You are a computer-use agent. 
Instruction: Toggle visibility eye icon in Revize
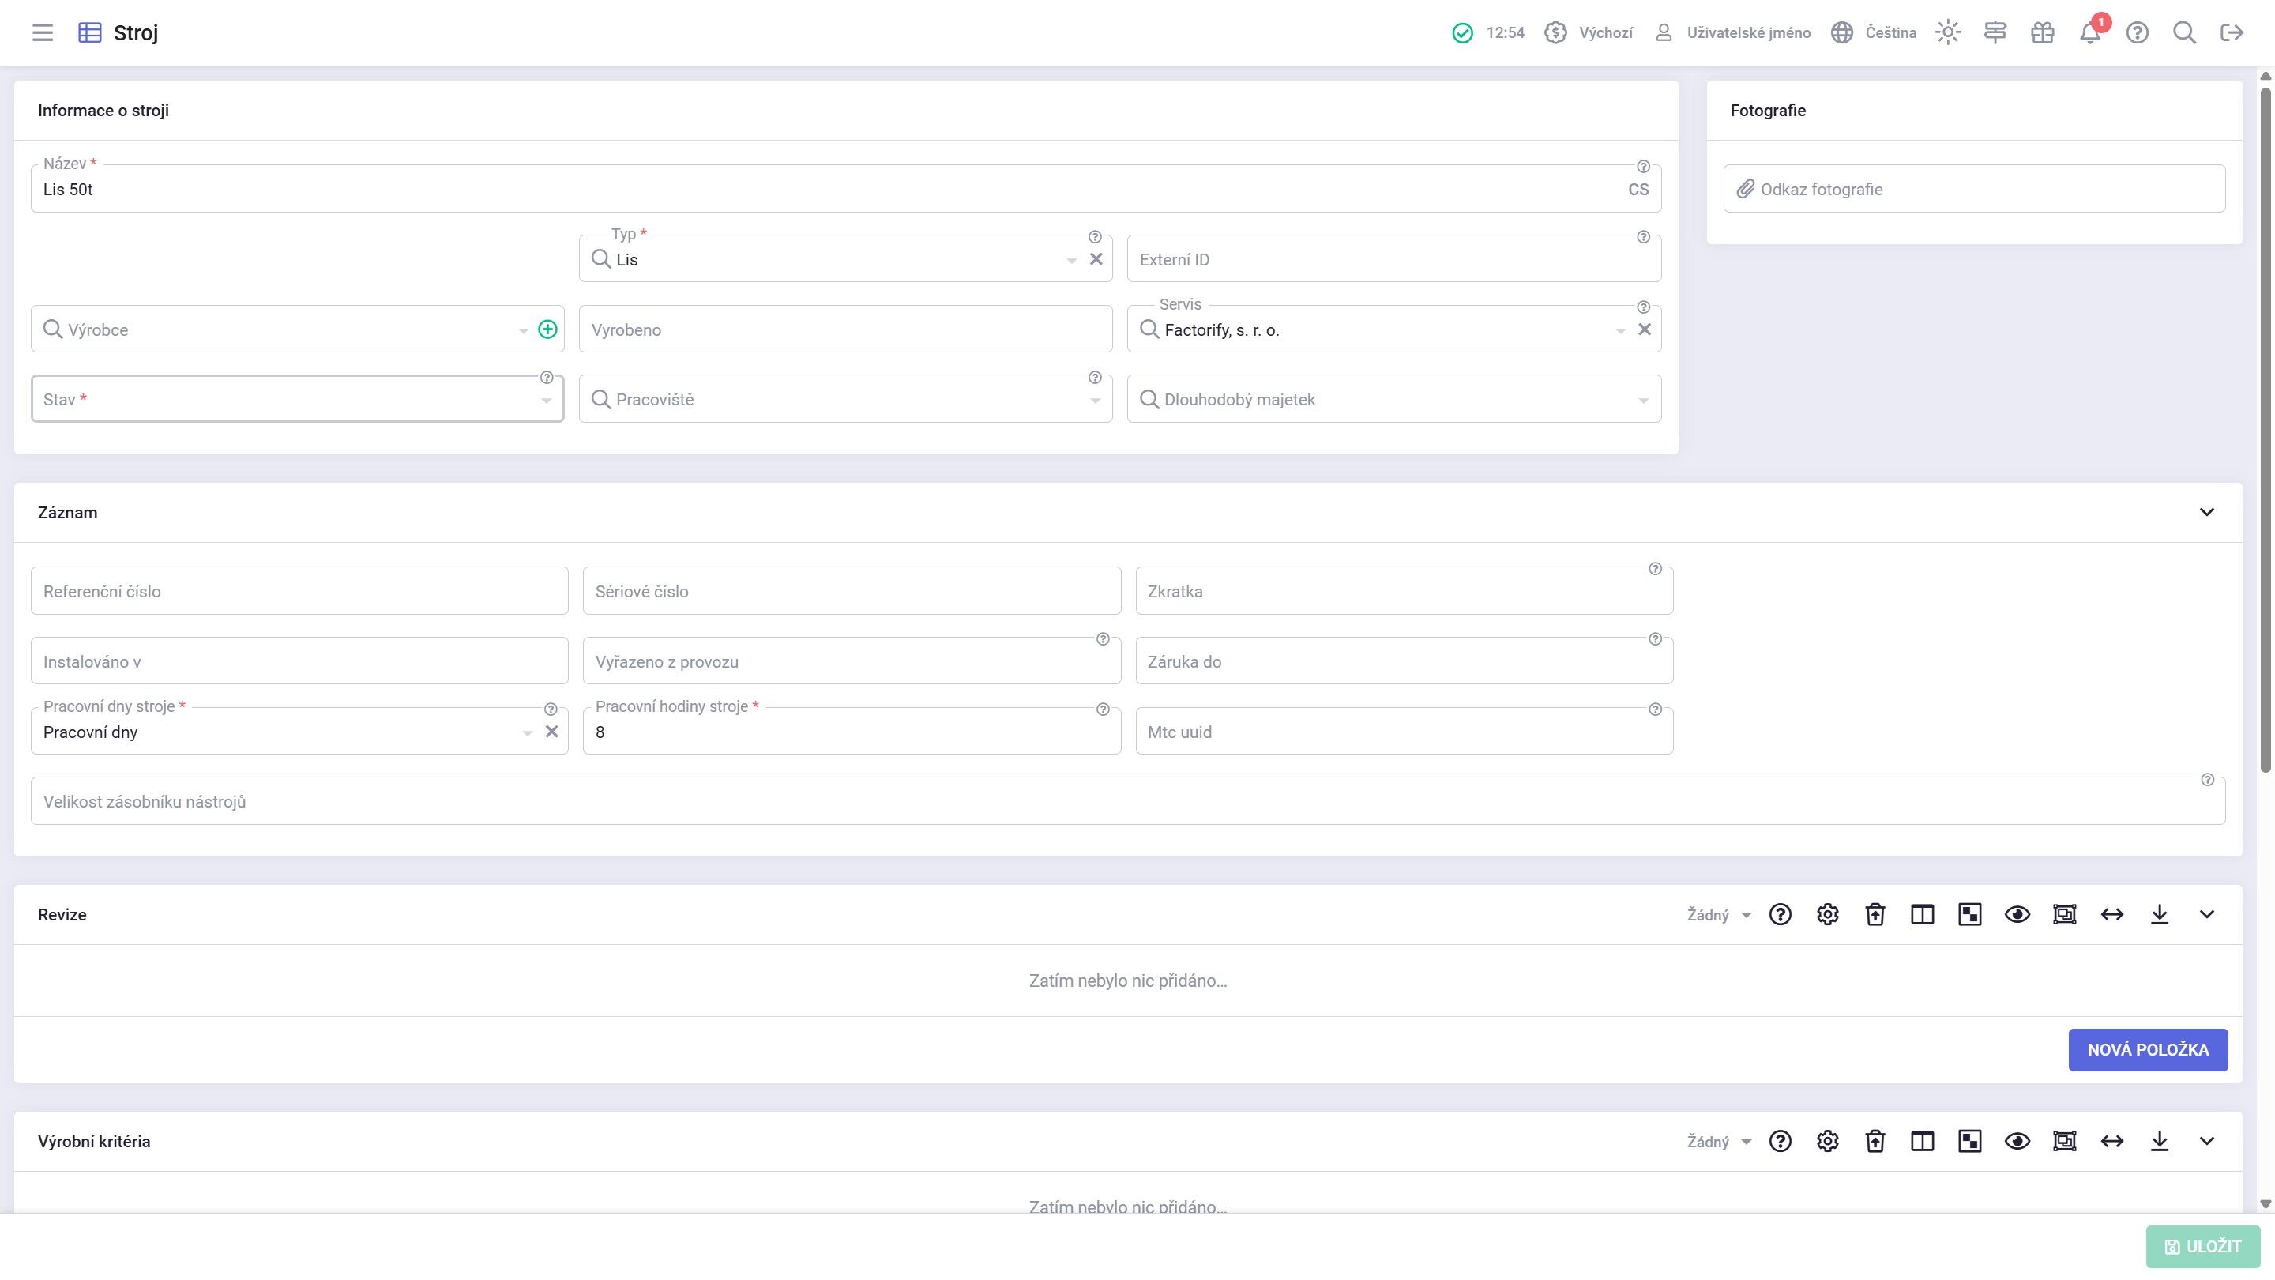2017,914
